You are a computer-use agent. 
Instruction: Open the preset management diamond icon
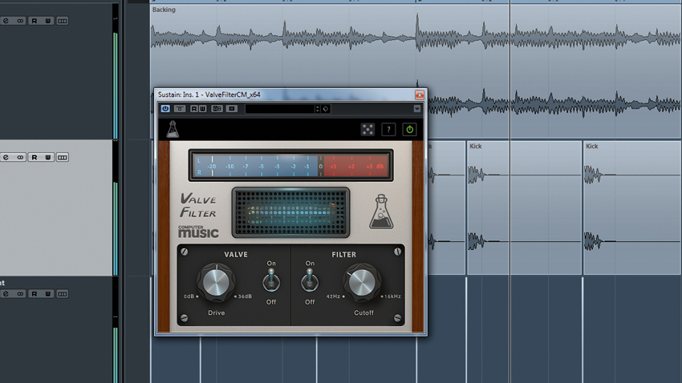pos(326,108)
